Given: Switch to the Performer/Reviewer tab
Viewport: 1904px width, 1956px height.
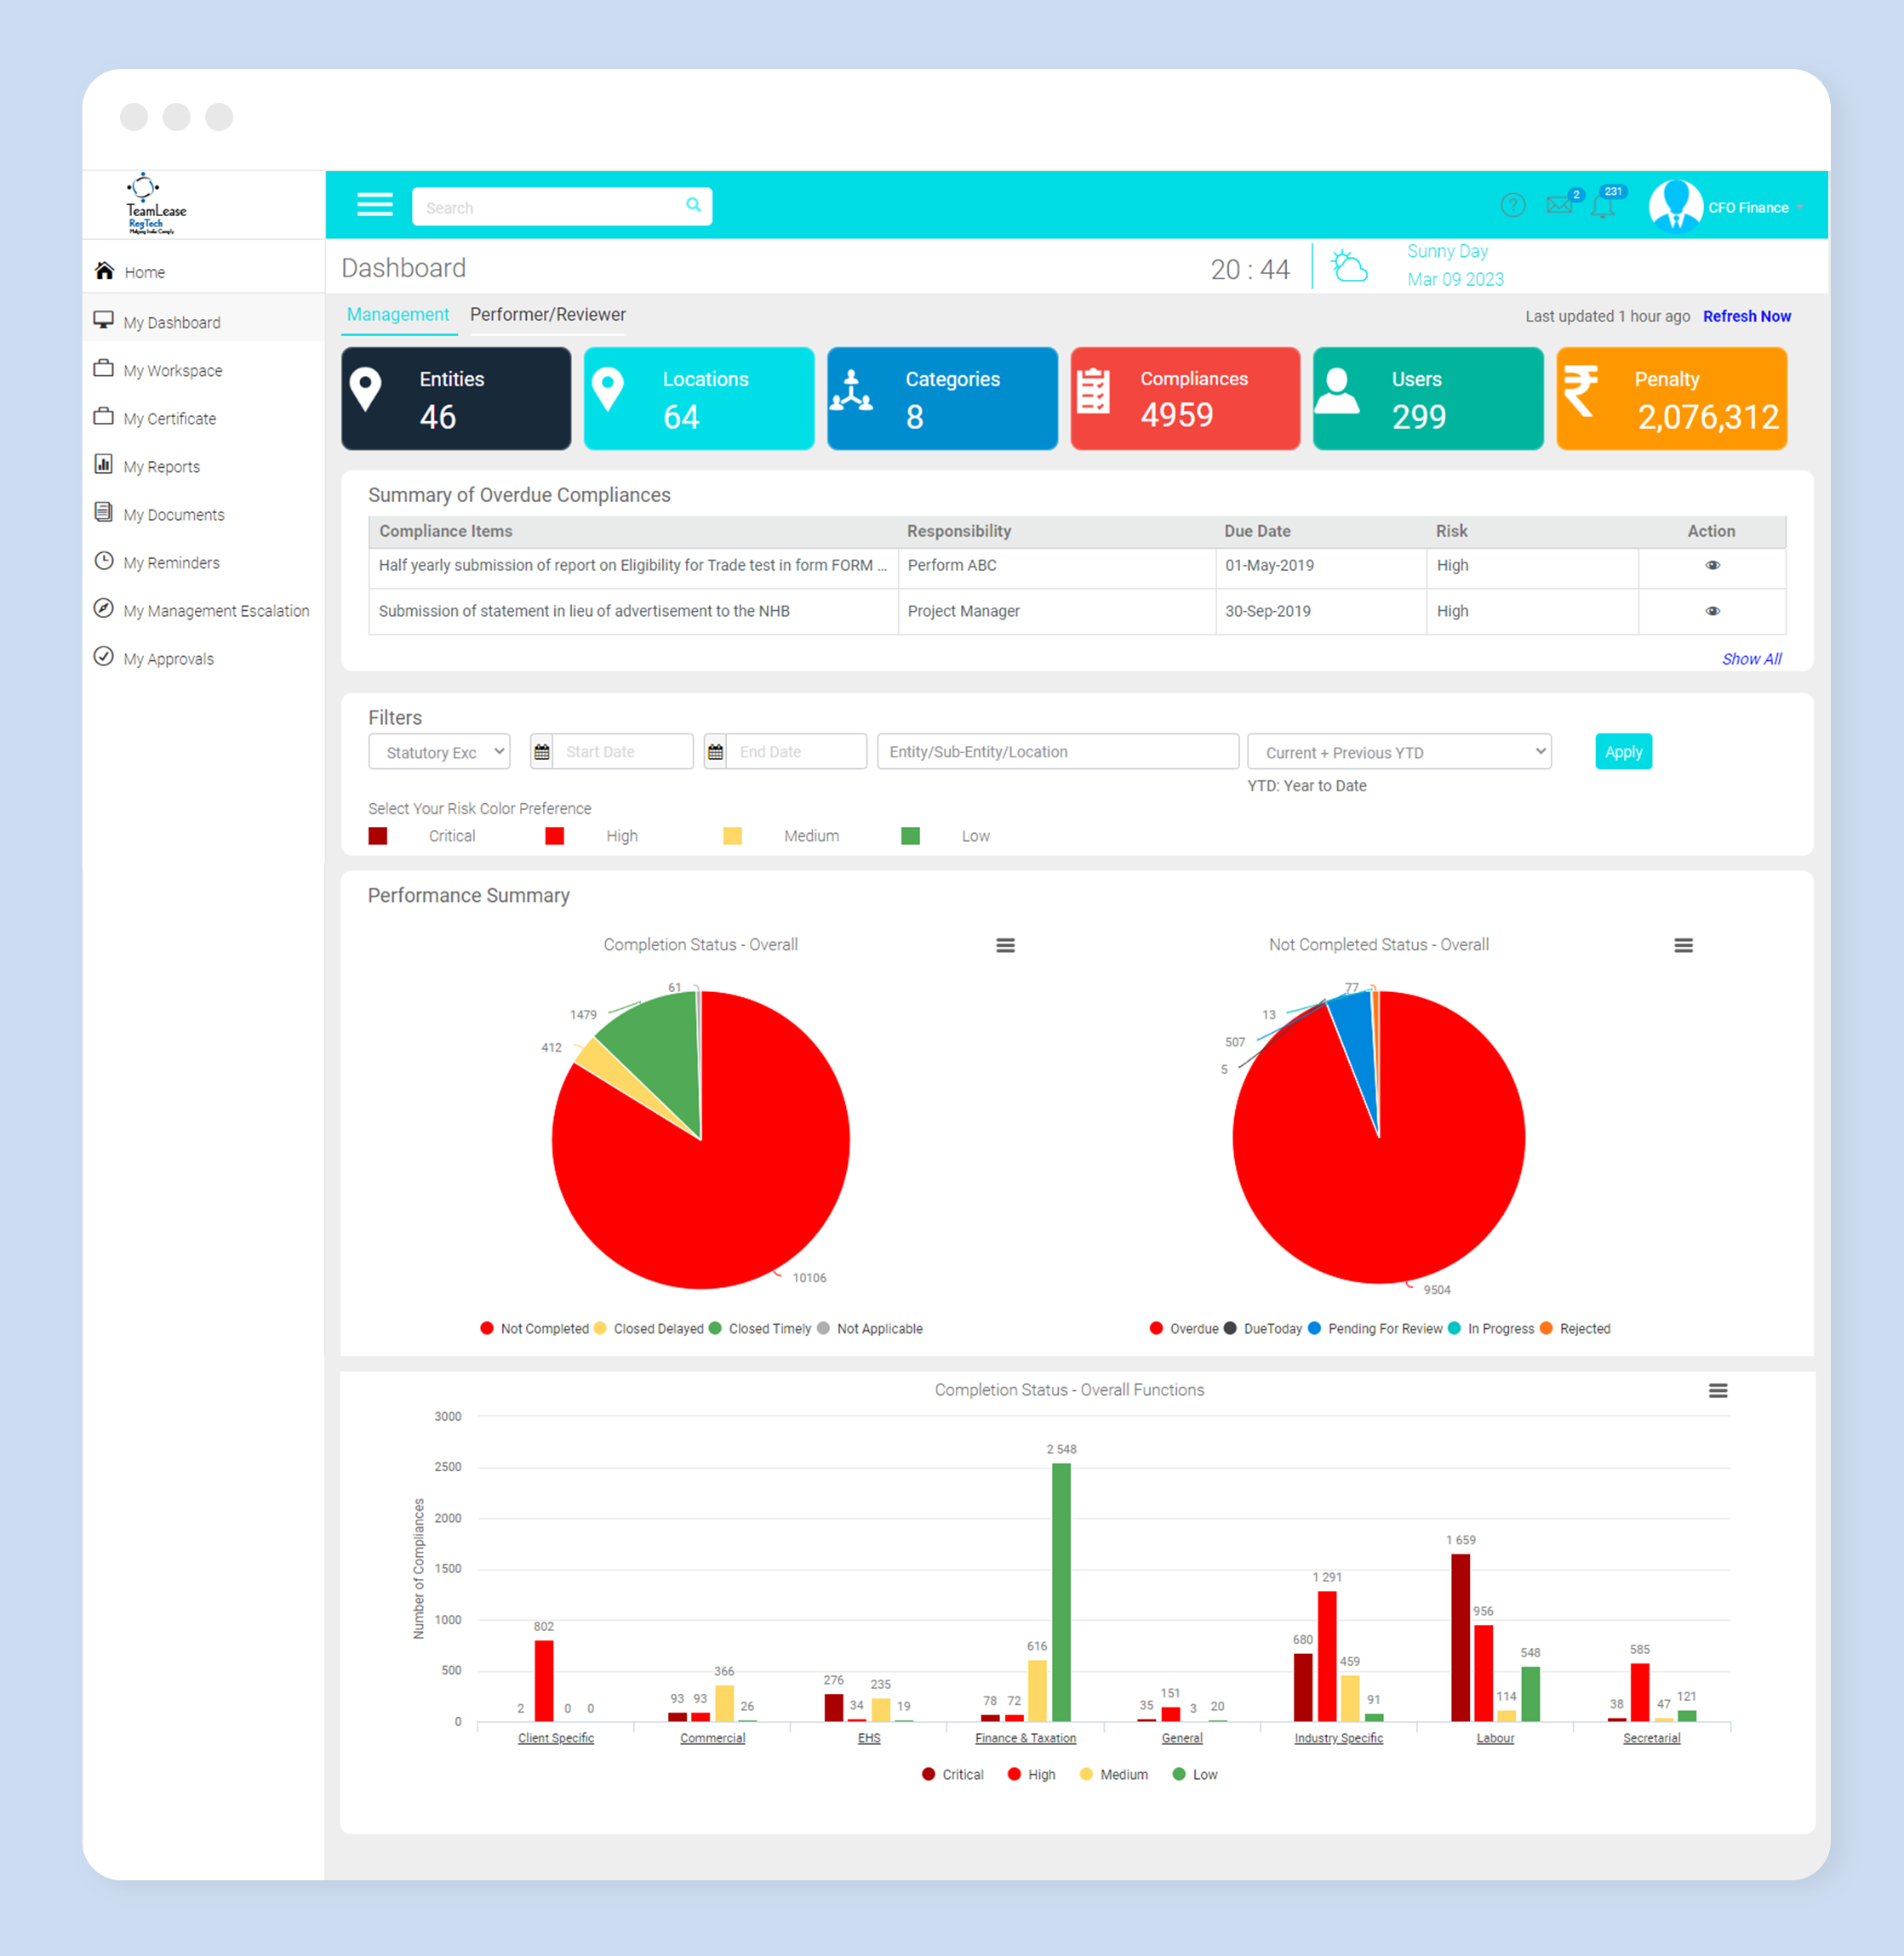Looking at the screenshot, I should [x=548, y=315].
